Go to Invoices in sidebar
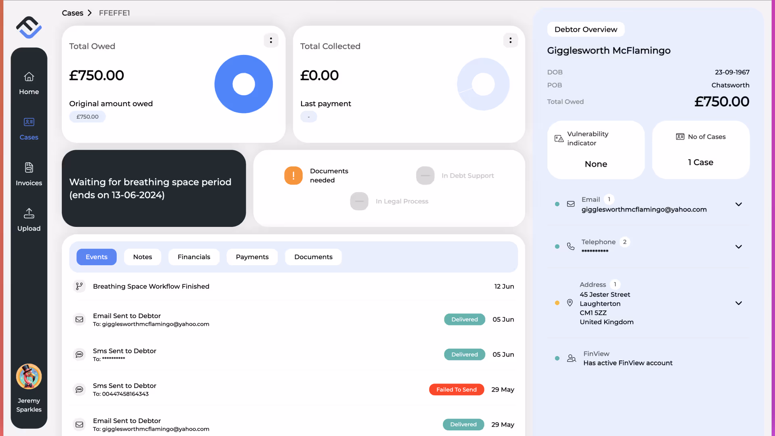The image size is (775, 436). pyautogui.click(x=29, y=174)
